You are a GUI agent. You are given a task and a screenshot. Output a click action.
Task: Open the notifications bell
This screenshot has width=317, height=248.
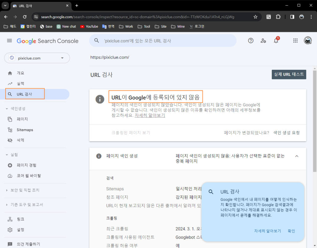point(276,41)
